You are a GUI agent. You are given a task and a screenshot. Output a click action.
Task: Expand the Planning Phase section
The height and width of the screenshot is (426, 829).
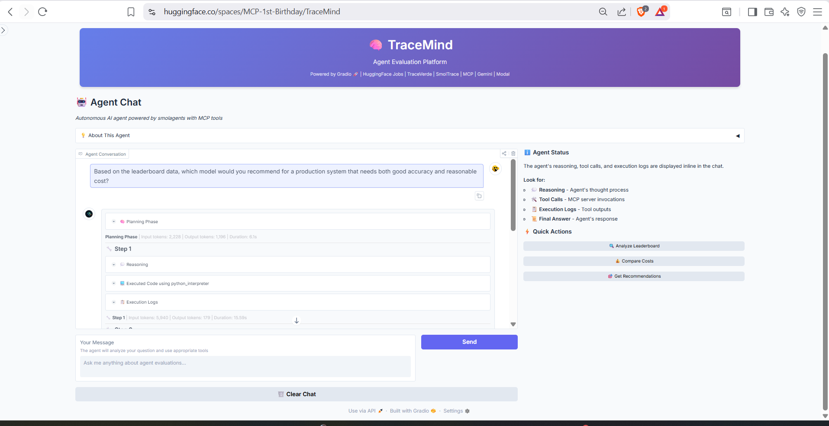coord(297,221)
